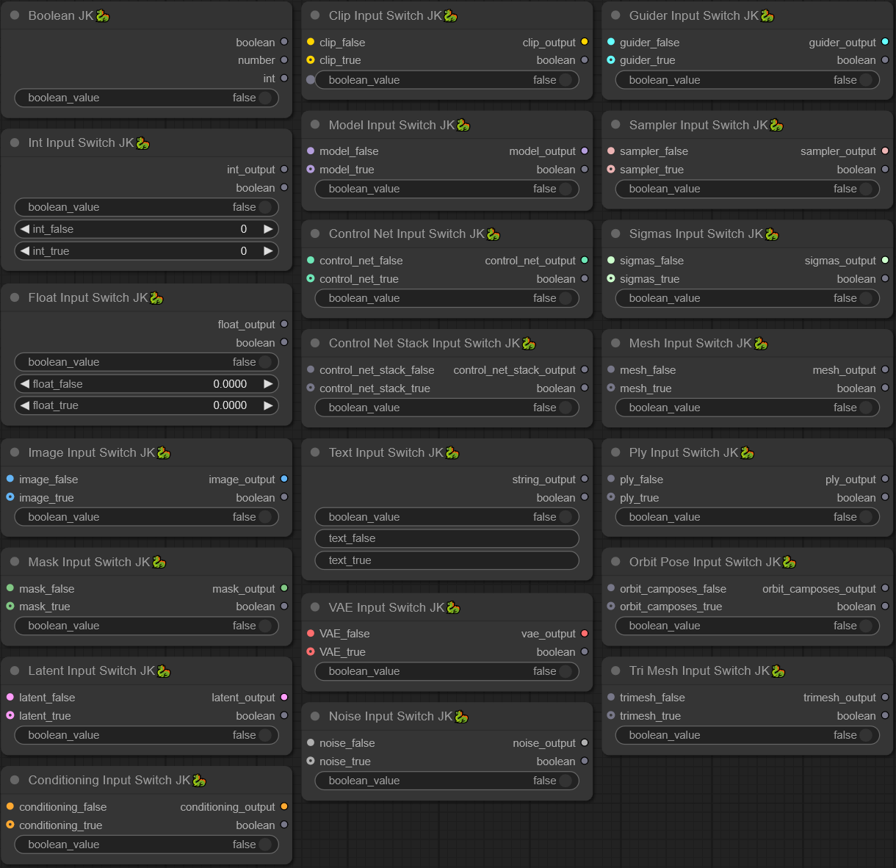Increase int_false with right arrow
The width and height of the screenshot is (896, 868).
(x=268, y=229)
